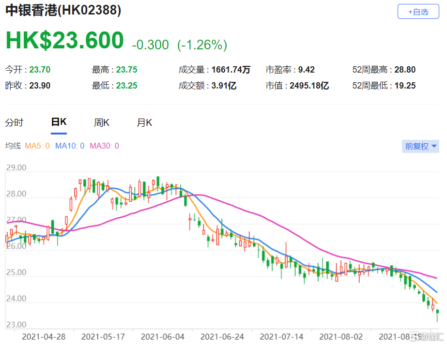
Task: Click 成交额 value 3.91亿
Action: coord(224,86)
